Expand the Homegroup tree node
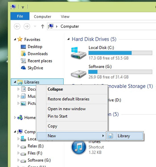Viewport: 156px width, 167px height. pos(15,117)
